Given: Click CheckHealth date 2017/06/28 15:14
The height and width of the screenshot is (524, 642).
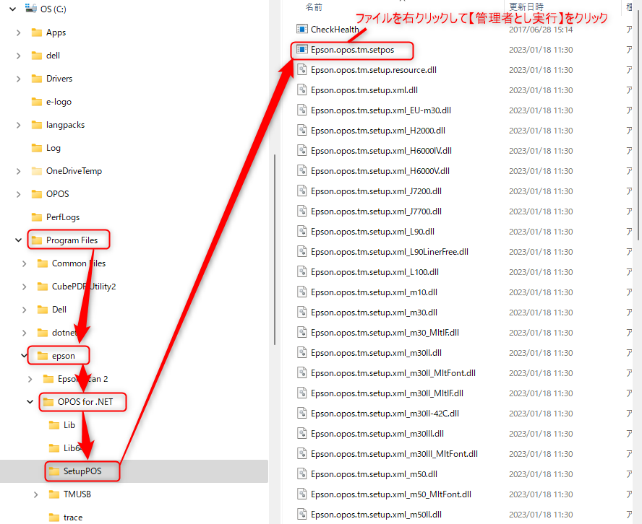Looking at the screenshot, I should click(x=541, y=30).
